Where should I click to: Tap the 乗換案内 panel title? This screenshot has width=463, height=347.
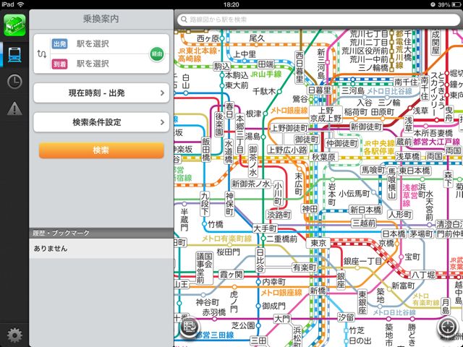point(101,19)
